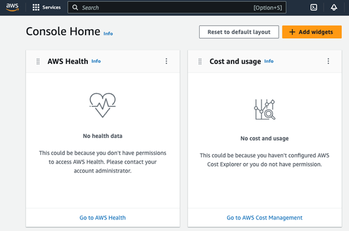This screenshot has height=231, width=349.
Task: Click the heartbeat health icon
Action: click(x=103, y=105)
